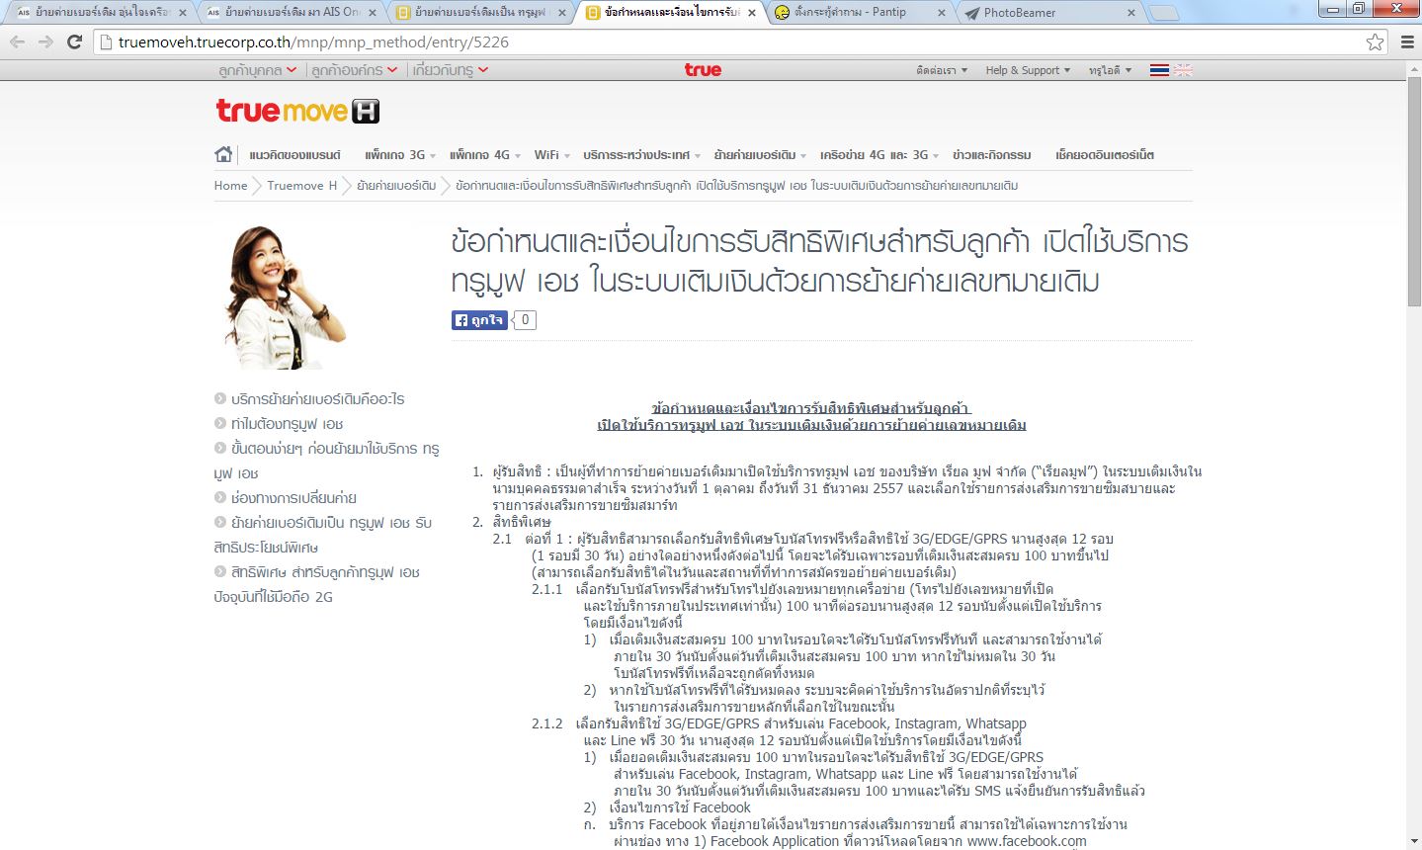Screen dimensions: 1422x850
Task: Click the Facebook ถูกใจ like button
Action: pos(479,320)
